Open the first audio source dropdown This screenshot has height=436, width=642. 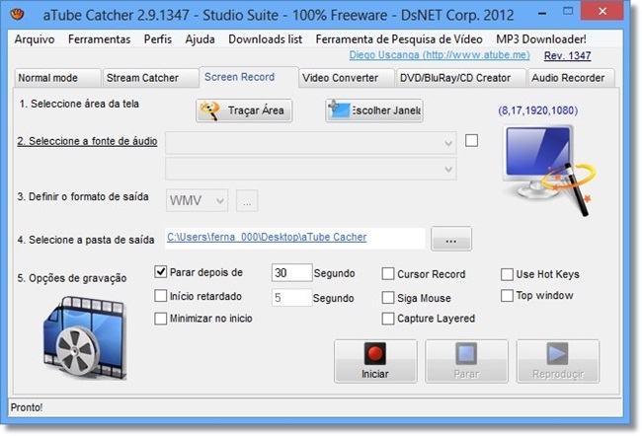[311, 143]
